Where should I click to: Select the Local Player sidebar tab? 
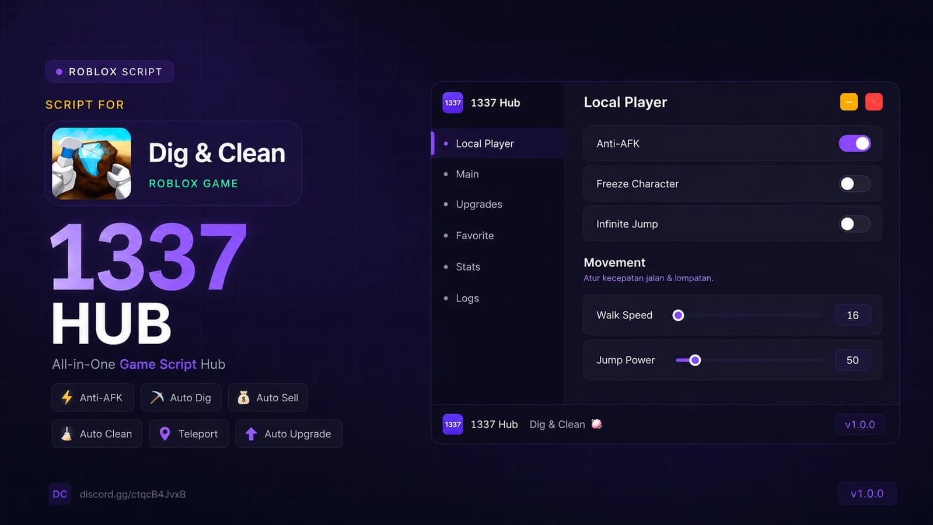coord(498,143)
